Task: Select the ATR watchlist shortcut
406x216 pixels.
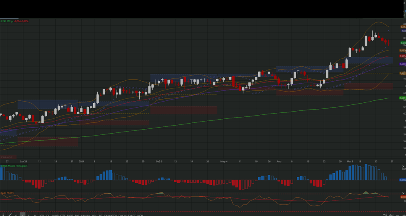Action: pyautogui.click(x=42, y=215)
